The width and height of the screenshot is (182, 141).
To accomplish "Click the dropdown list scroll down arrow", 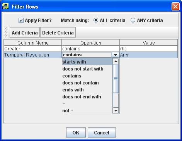I will click(116, 111).
